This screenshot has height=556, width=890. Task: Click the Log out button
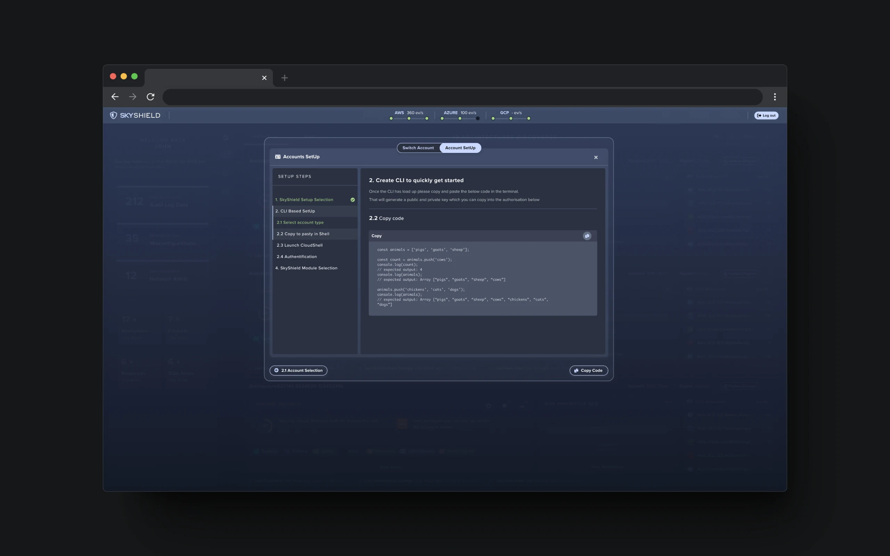click(766, 115)
